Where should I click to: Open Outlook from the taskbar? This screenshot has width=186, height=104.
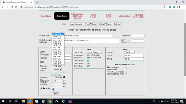pos(30,101)
